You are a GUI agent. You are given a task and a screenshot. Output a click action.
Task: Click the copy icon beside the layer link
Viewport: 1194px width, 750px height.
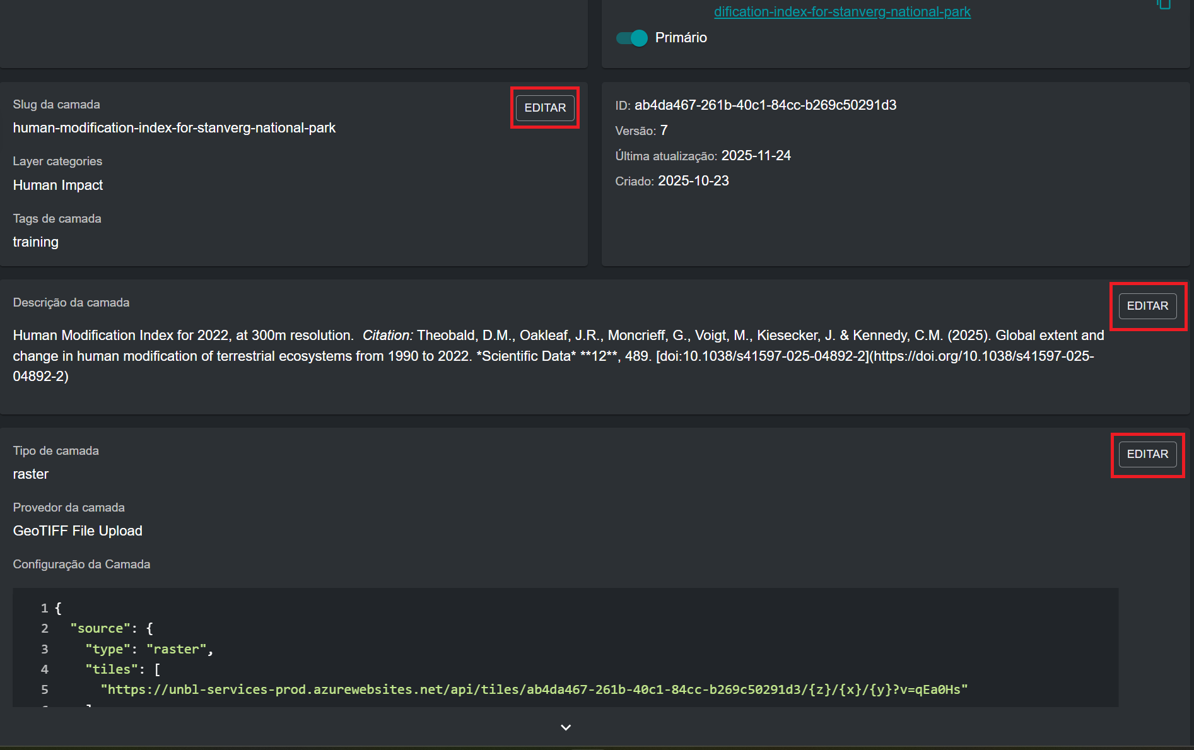click(x=1164, y=5)
